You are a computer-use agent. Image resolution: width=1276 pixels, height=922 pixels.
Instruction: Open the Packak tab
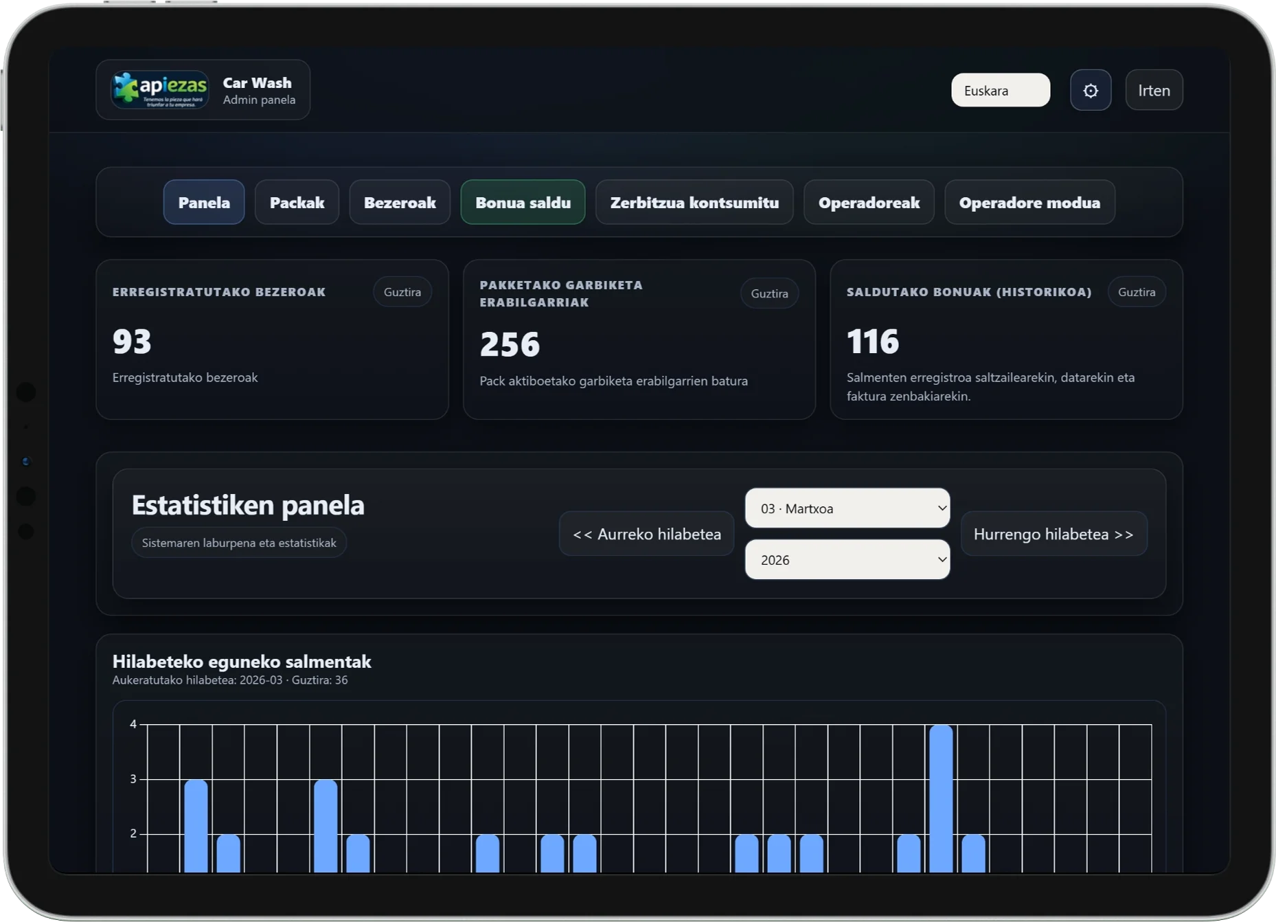[x=297, y=202]
